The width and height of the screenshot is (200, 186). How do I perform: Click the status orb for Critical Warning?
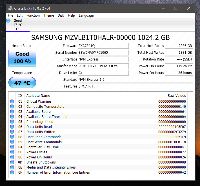(12, 101)
